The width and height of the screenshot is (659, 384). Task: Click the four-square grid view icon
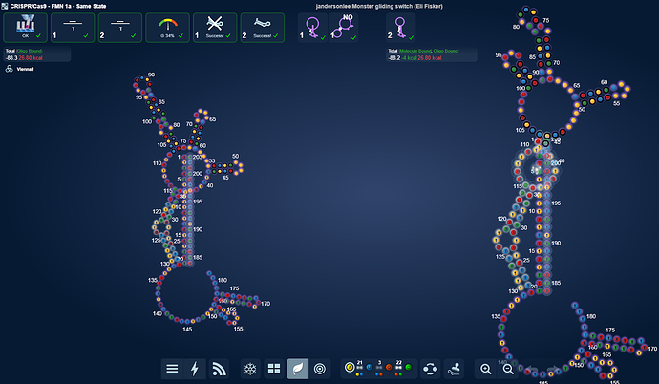pos(274,369)
